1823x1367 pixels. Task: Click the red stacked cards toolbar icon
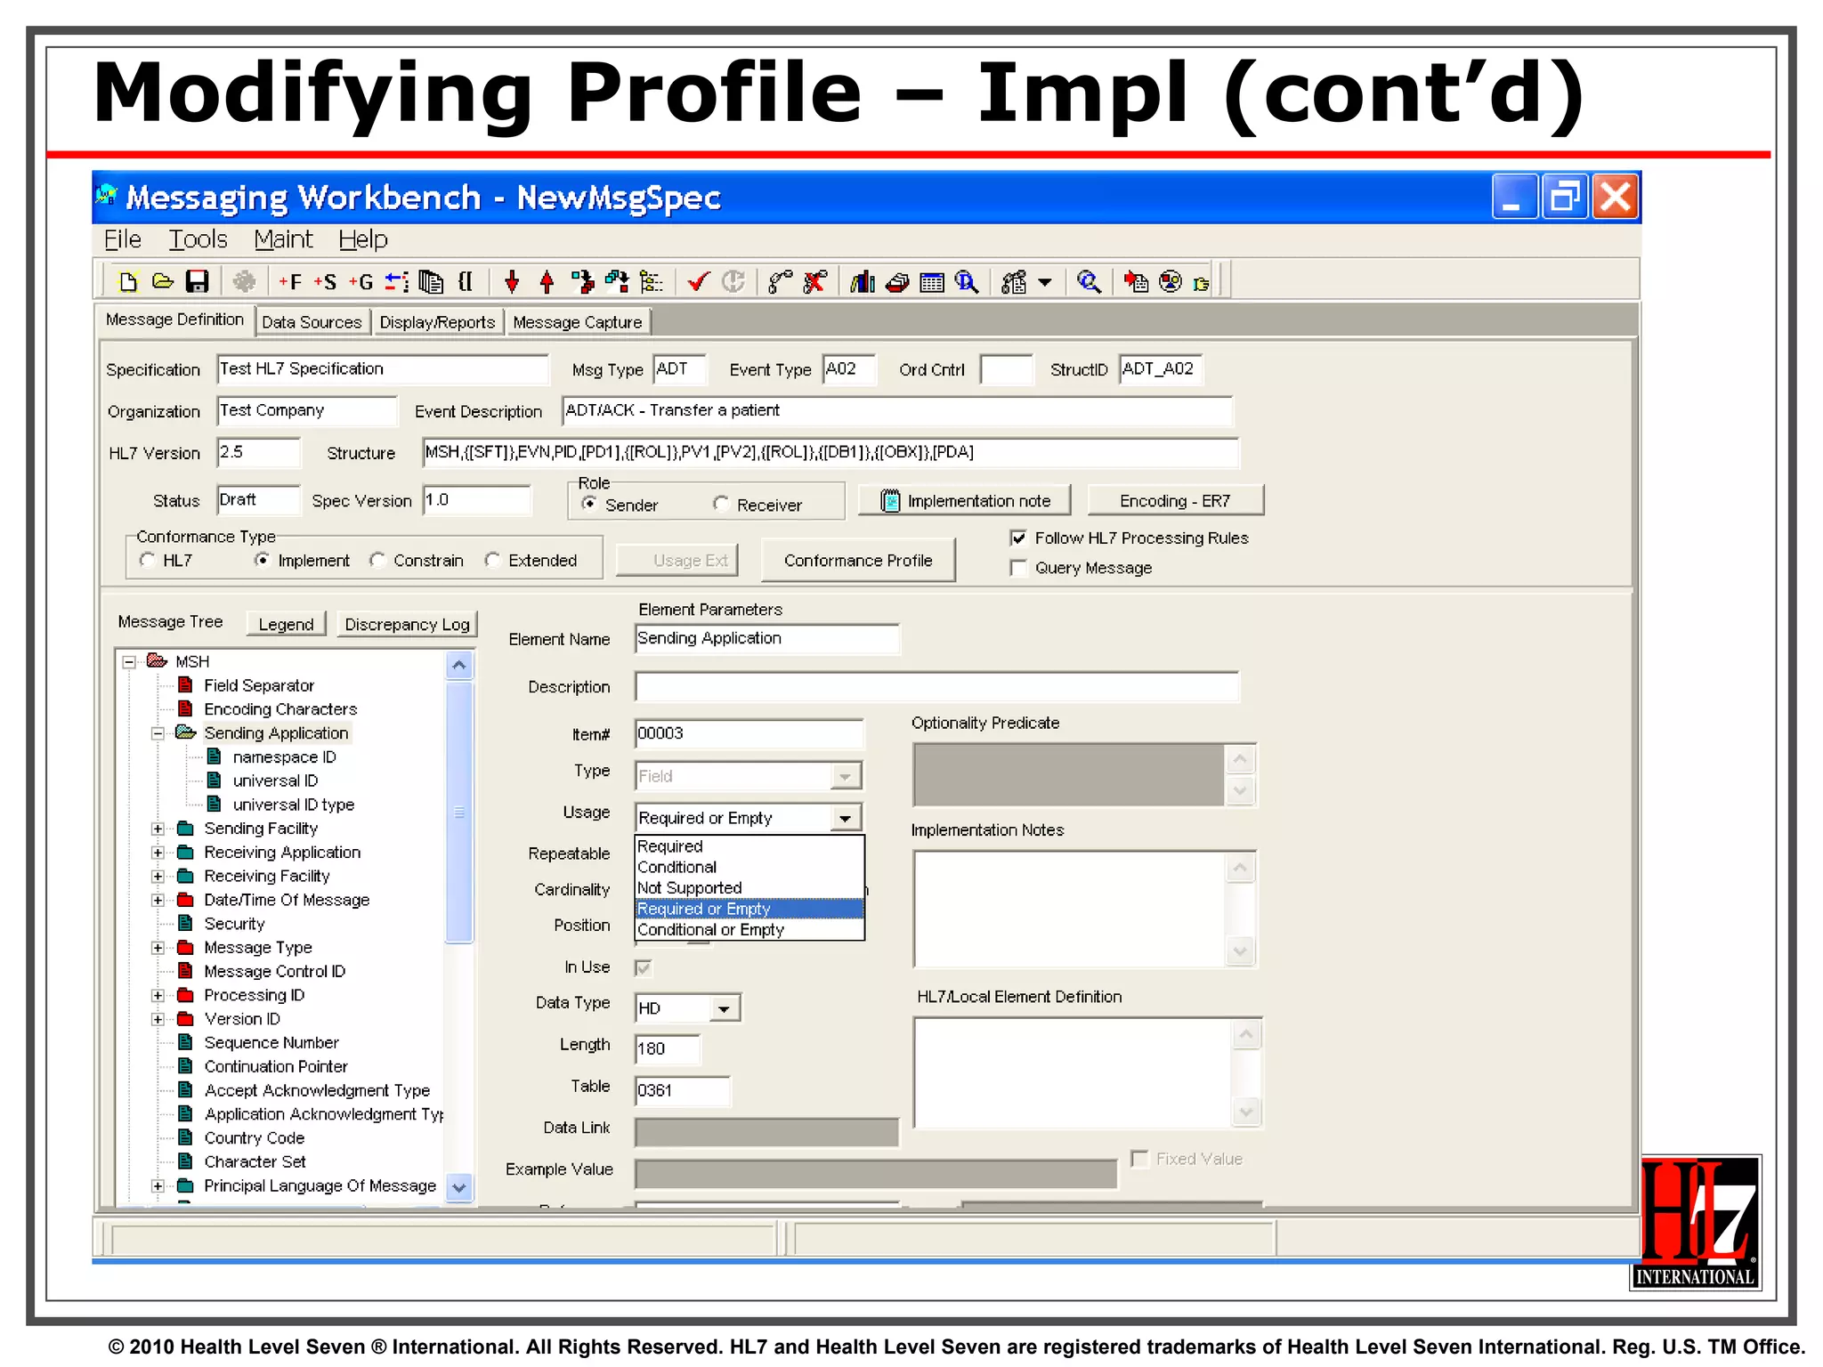click(x=897, y=283)
